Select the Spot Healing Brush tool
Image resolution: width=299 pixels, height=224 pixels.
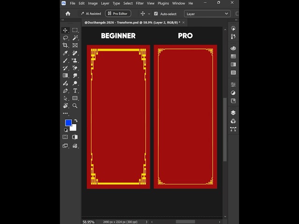75,53
